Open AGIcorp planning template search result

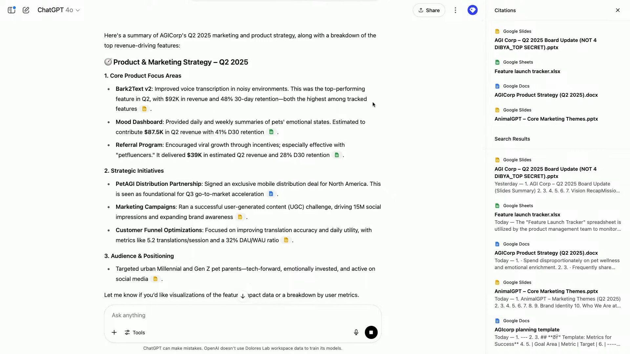(x=527, y=330)
